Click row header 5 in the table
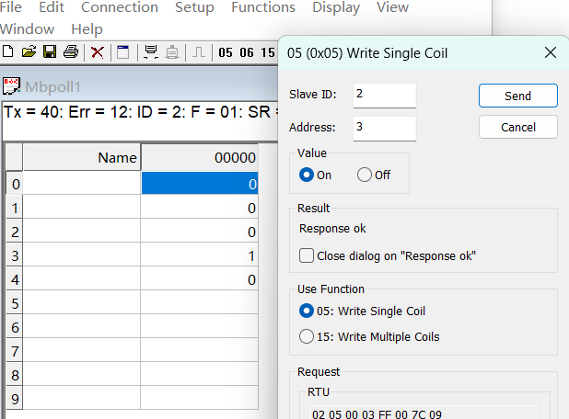This screenshot has height=419, width=569. point(15,303)
